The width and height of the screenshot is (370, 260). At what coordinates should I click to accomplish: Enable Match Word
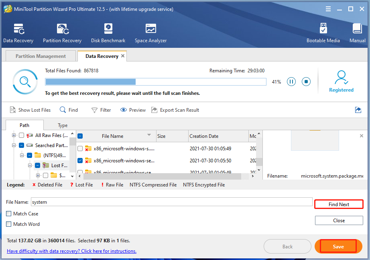(9, 224)
